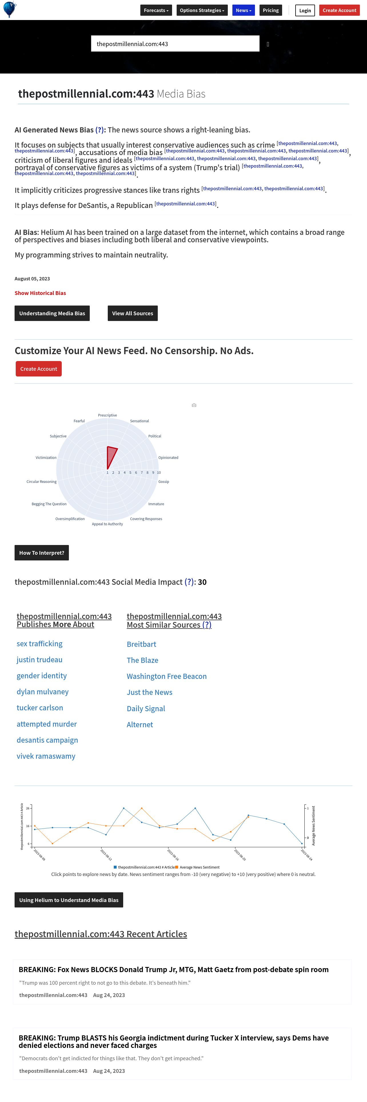Toggle the orange Average News Sentiment legend
The image size is (367, 1102).
pyautogui.click(x=198, y=867)
